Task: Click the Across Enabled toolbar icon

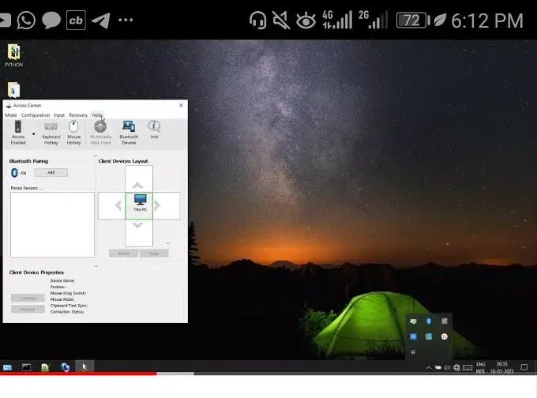Action: (18, 133)
